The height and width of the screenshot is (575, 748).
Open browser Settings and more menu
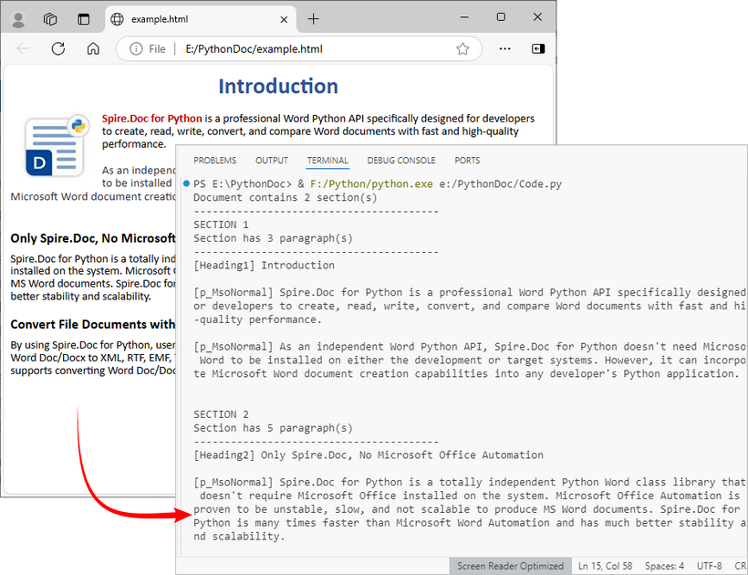point(504,48)
